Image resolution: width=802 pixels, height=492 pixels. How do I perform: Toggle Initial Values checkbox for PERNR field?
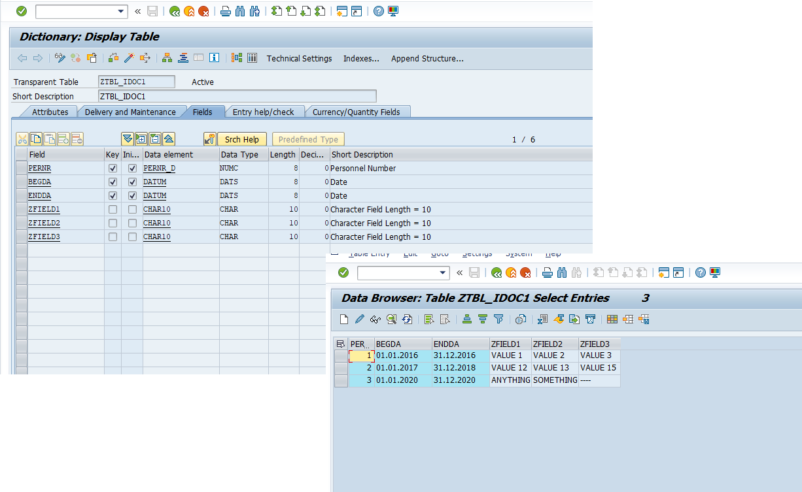(132, 169)
